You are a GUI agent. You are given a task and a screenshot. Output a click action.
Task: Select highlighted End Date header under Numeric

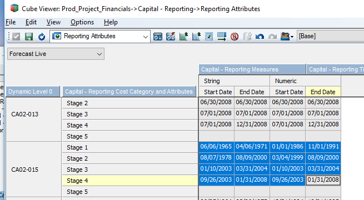pos(323,92)
